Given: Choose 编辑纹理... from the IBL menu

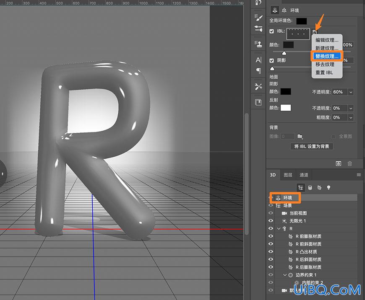Looking at the screenshot, I should (x=327, y=40).
